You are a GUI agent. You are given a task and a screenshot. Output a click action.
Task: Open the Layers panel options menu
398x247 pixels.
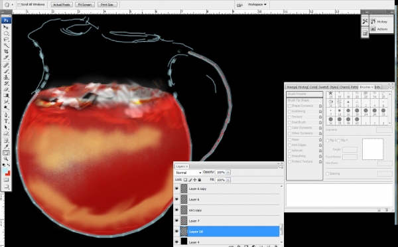(x=281, y=167)
